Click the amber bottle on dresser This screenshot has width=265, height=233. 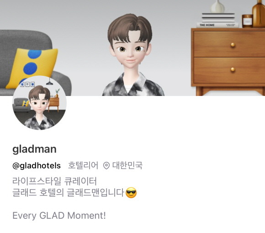pyautogui.click(x=259, y=14)
